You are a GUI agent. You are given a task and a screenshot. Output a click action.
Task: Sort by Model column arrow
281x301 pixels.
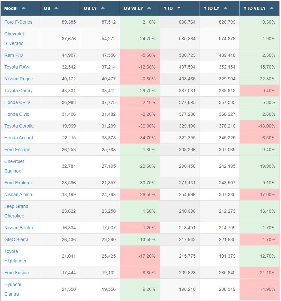point(23,8)
